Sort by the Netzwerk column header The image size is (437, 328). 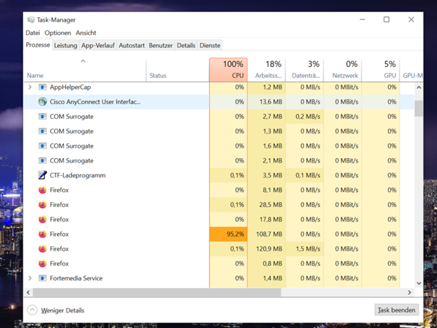pyautogui.click(x=342, y=70)
